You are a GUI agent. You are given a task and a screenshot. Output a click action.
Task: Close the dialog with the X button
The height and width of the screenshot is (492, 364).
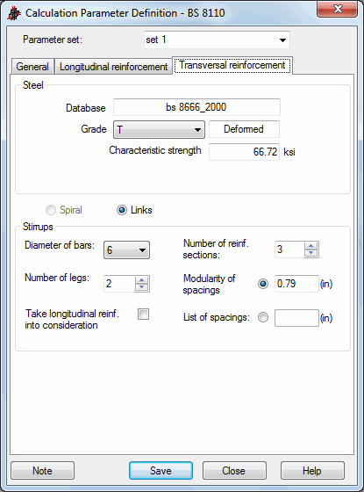pyautogui.click(x=337, y=9)
